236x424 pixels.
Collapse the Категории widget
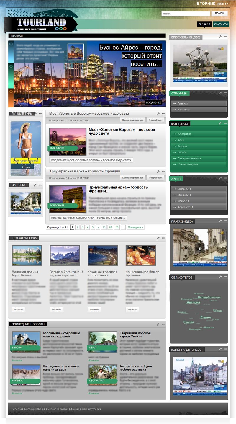coord(225,123)
